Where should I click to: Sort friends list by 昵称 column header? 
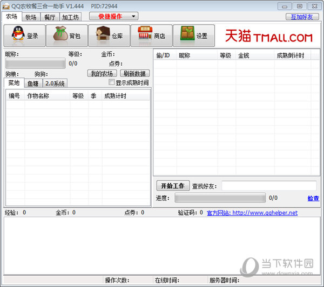tap(197, 55)
